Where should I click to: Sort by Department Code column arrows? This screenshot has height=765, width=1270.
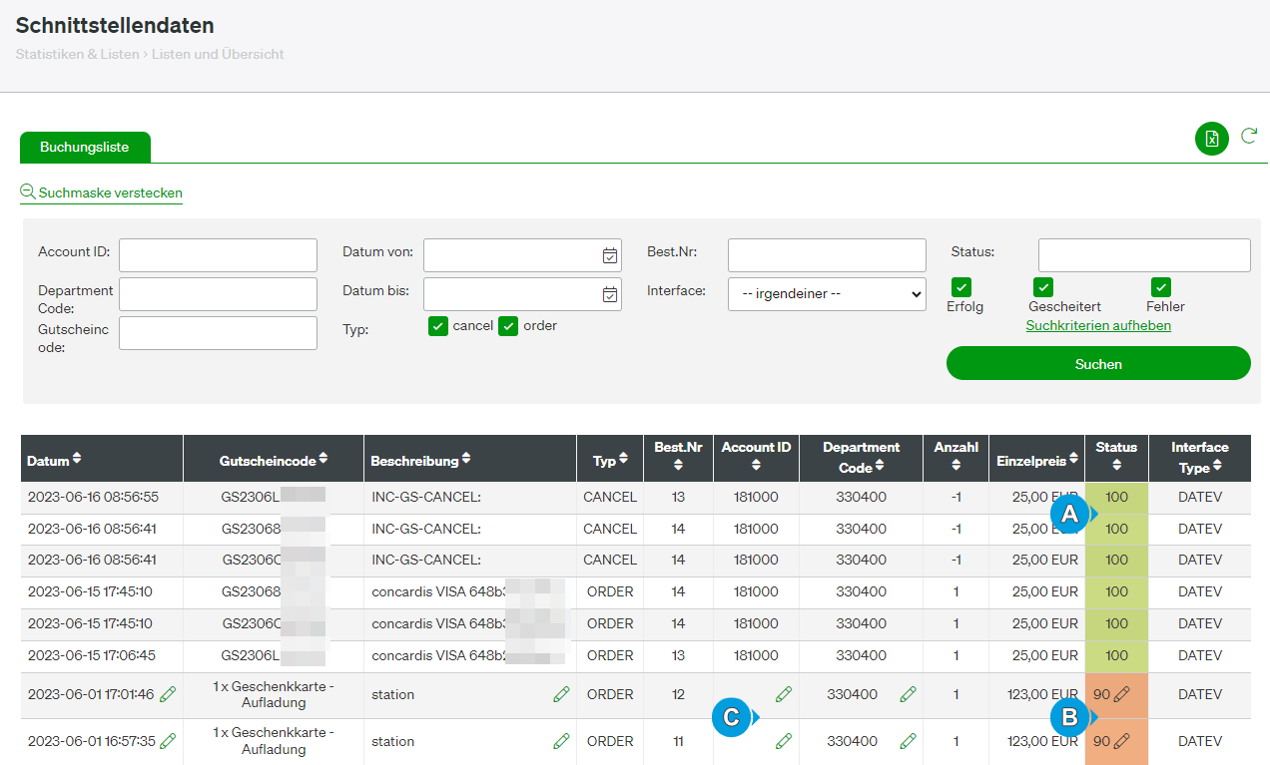[x=880, y=467]
